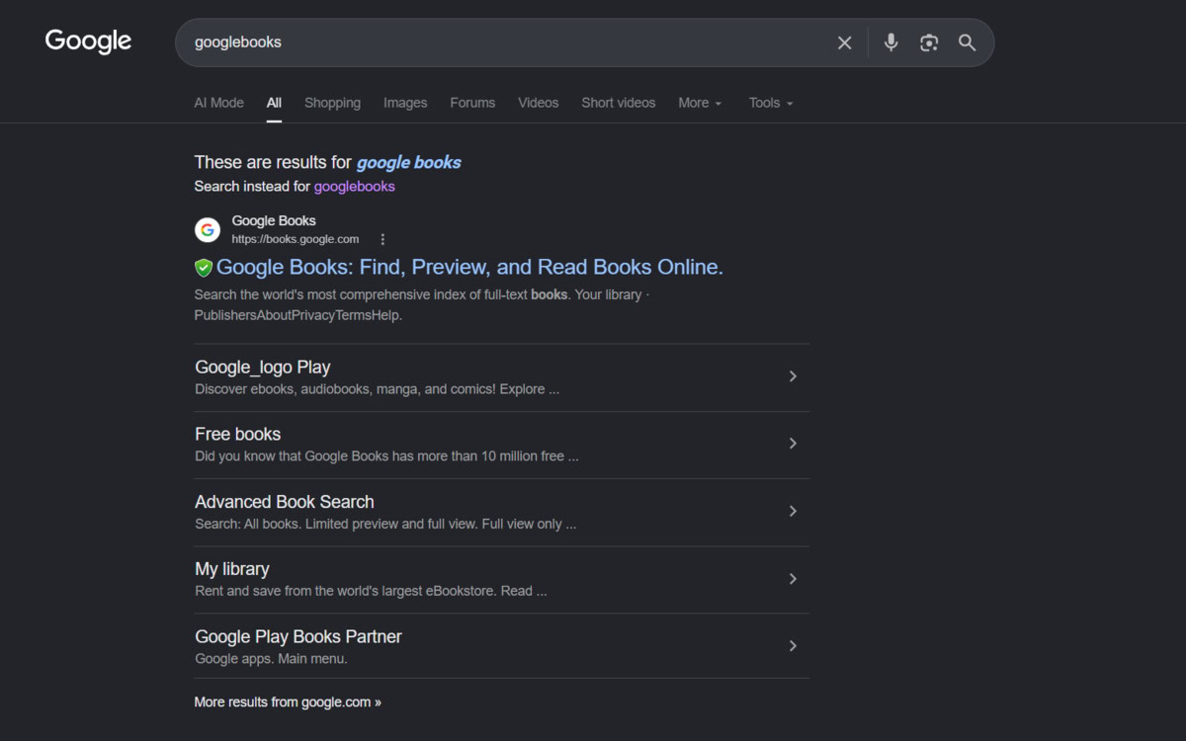Click the Google logo
The width and height of the screenshot is (1186, 741).
point(88,41)
